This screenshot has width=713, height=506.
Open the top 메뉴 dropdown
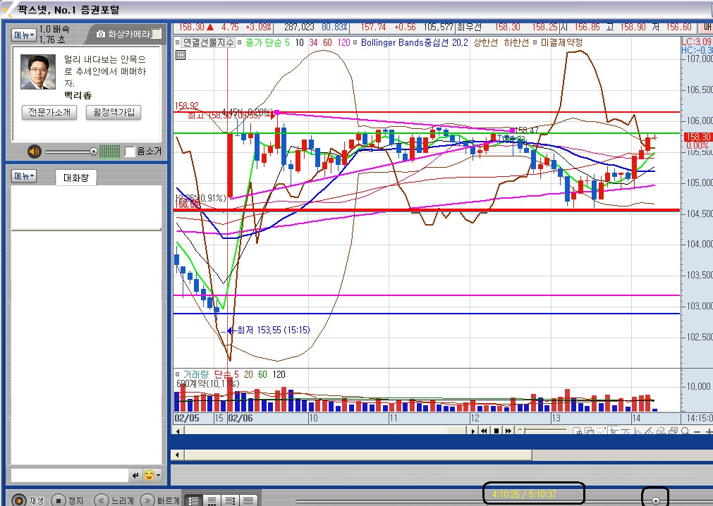coord(24,34)
